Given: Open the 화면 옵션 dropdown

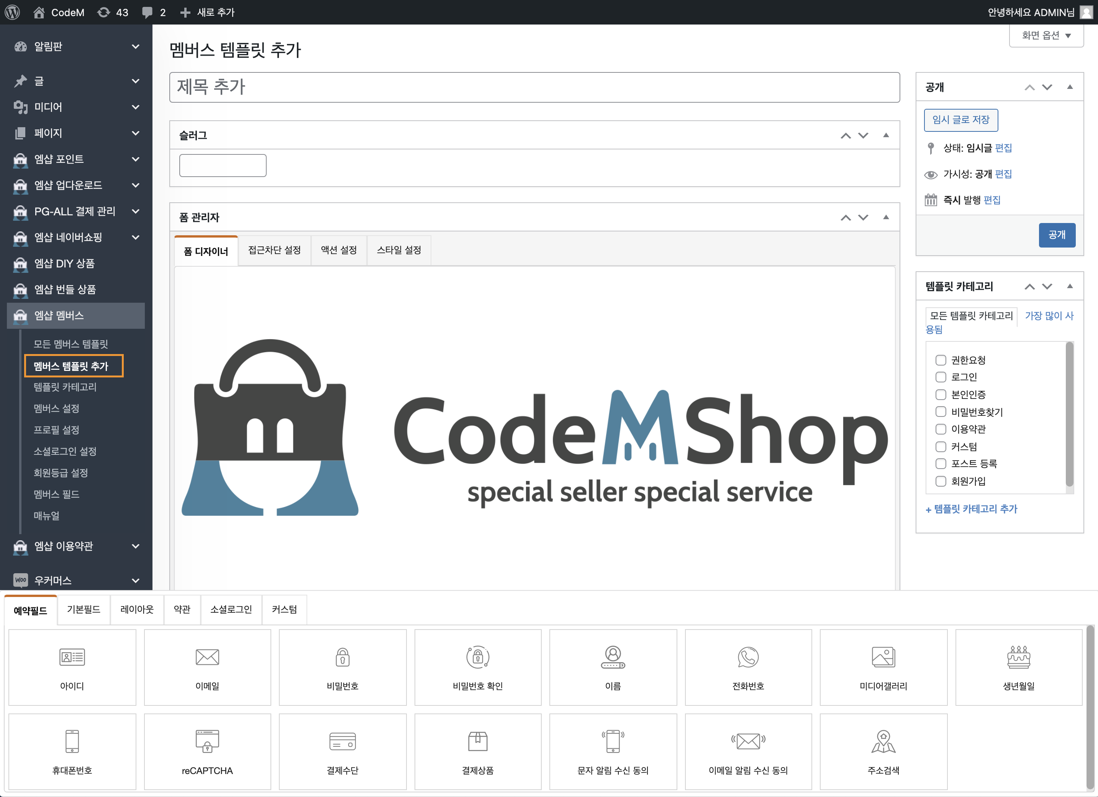Looking at the screenshot, I should (x=1046, y=35).
